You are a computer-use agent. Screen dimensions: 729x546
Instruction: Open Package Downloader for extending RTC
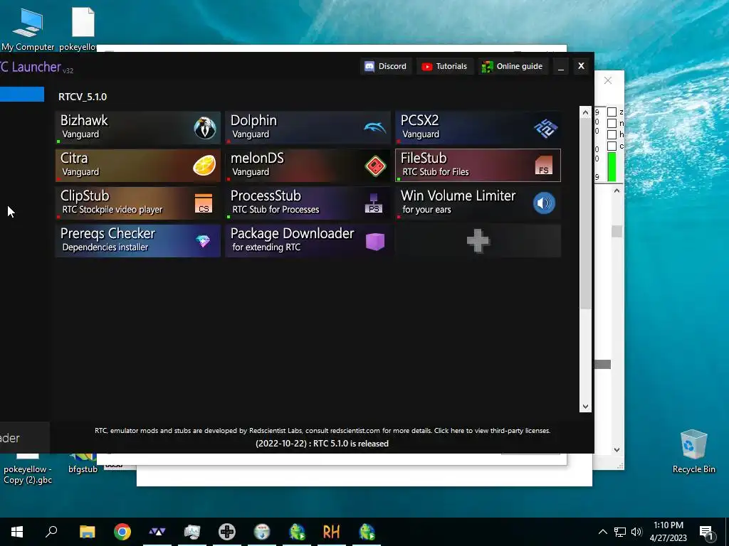(308, 240)
